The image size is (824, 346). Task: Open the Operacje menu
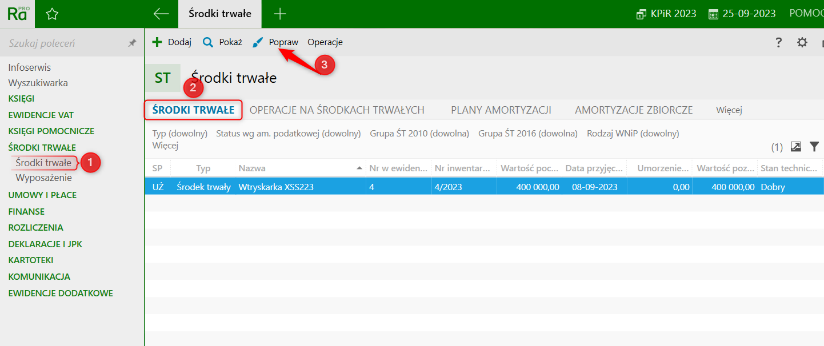325,42
